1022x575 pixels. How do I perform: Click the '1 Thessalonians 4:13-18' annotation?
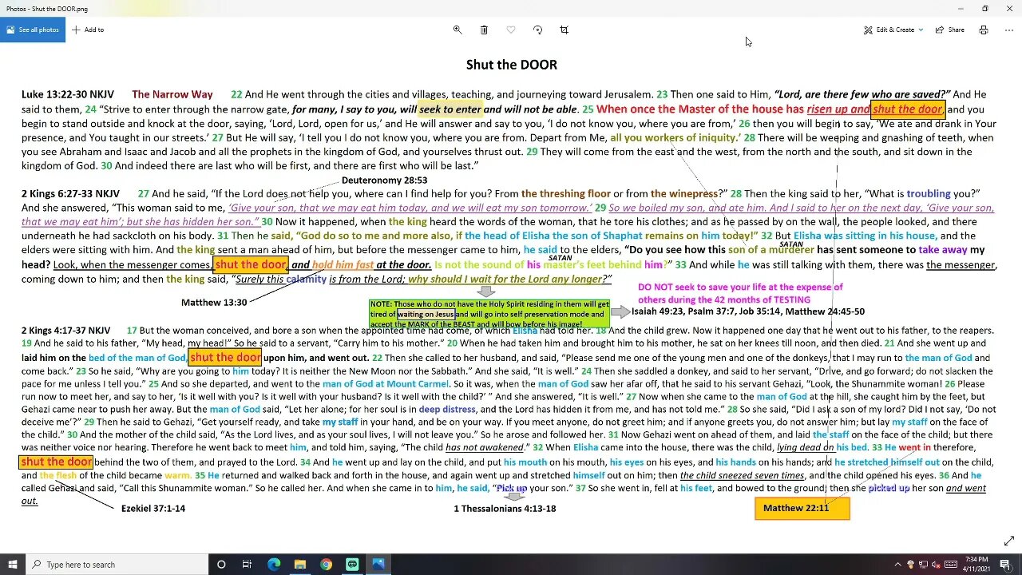(505, 508)
